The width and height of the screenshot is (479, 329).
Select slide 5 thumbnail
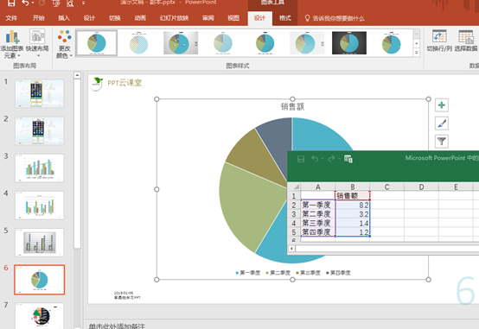(x=40, y=243)
